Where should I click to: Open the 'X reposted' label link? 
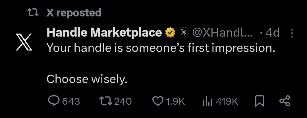[x=74, y=13]
